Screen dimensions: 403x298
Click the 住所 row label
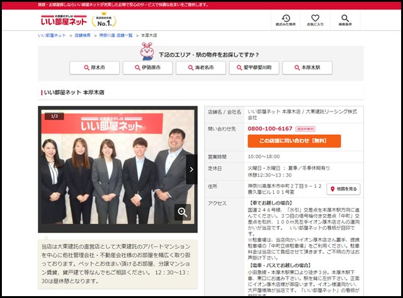(213, 186)
